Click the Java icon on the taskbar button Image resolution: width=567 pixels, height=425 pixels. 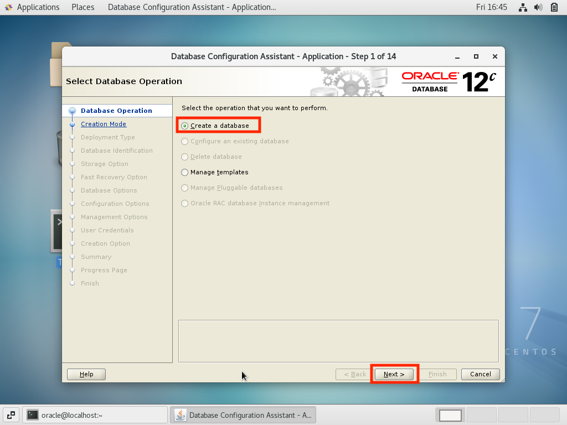(181, 415)
